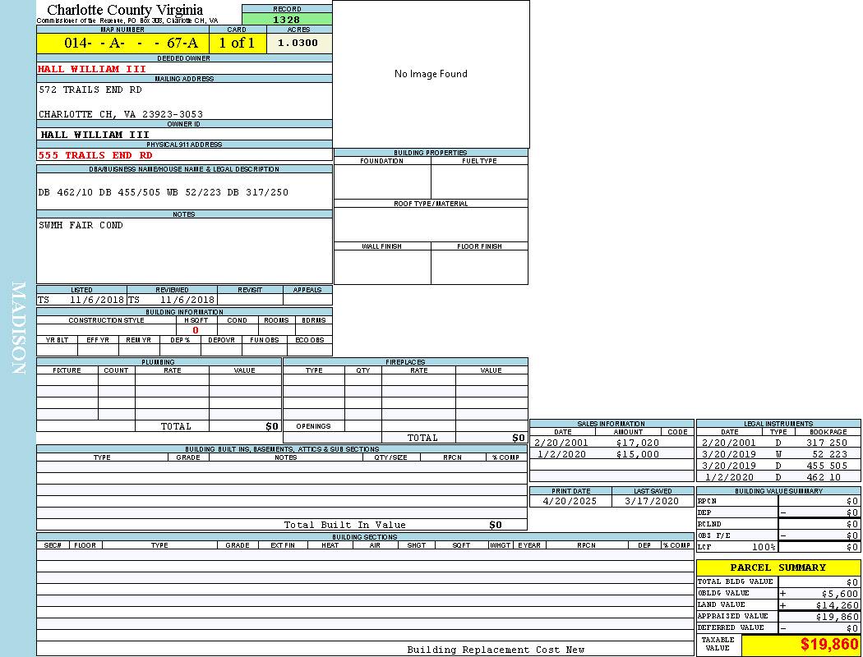Select the acres value 1.0300
The image size is (863, 657).
[x=298, y=43]
